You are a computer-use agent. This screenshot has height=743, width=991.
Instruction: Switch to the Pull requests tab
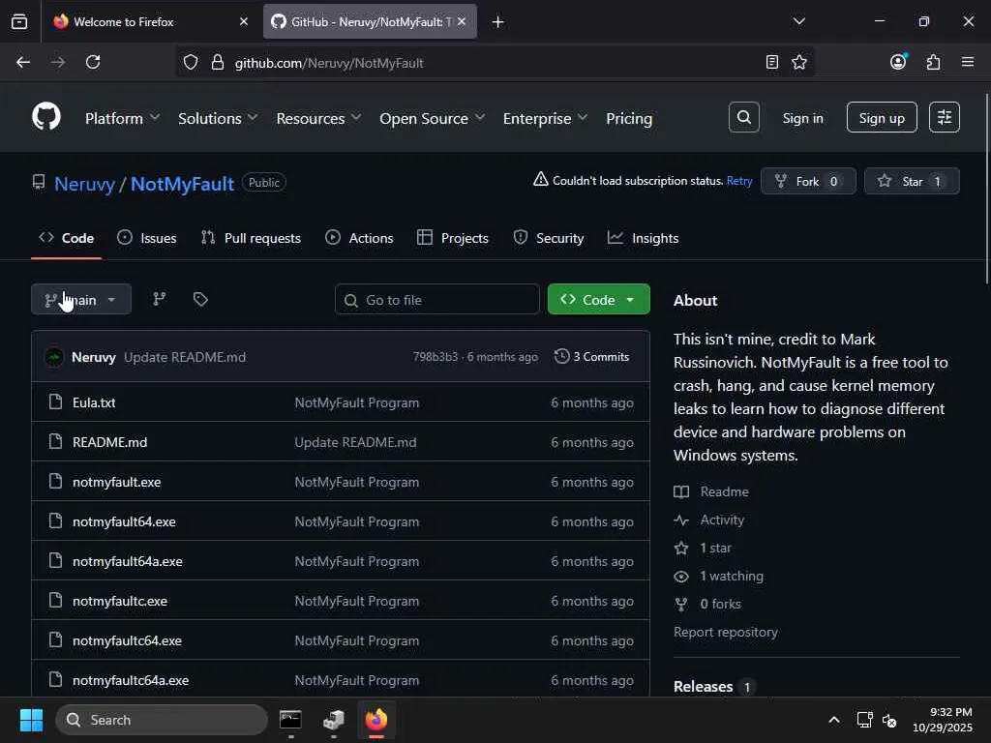click(x=251, y=238)
